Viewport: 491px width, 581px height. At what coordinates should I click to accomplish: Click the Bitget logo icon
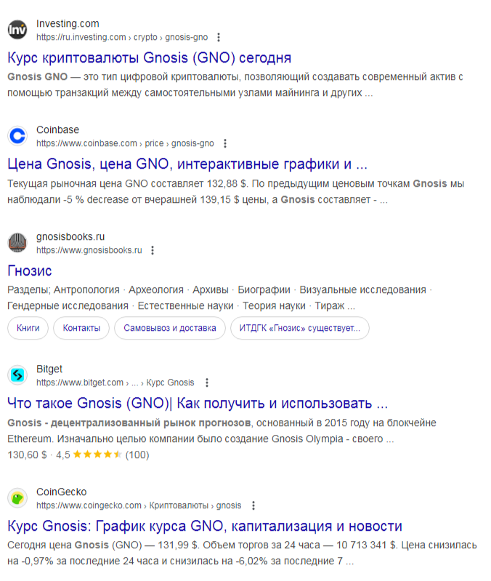coord(17,375)
